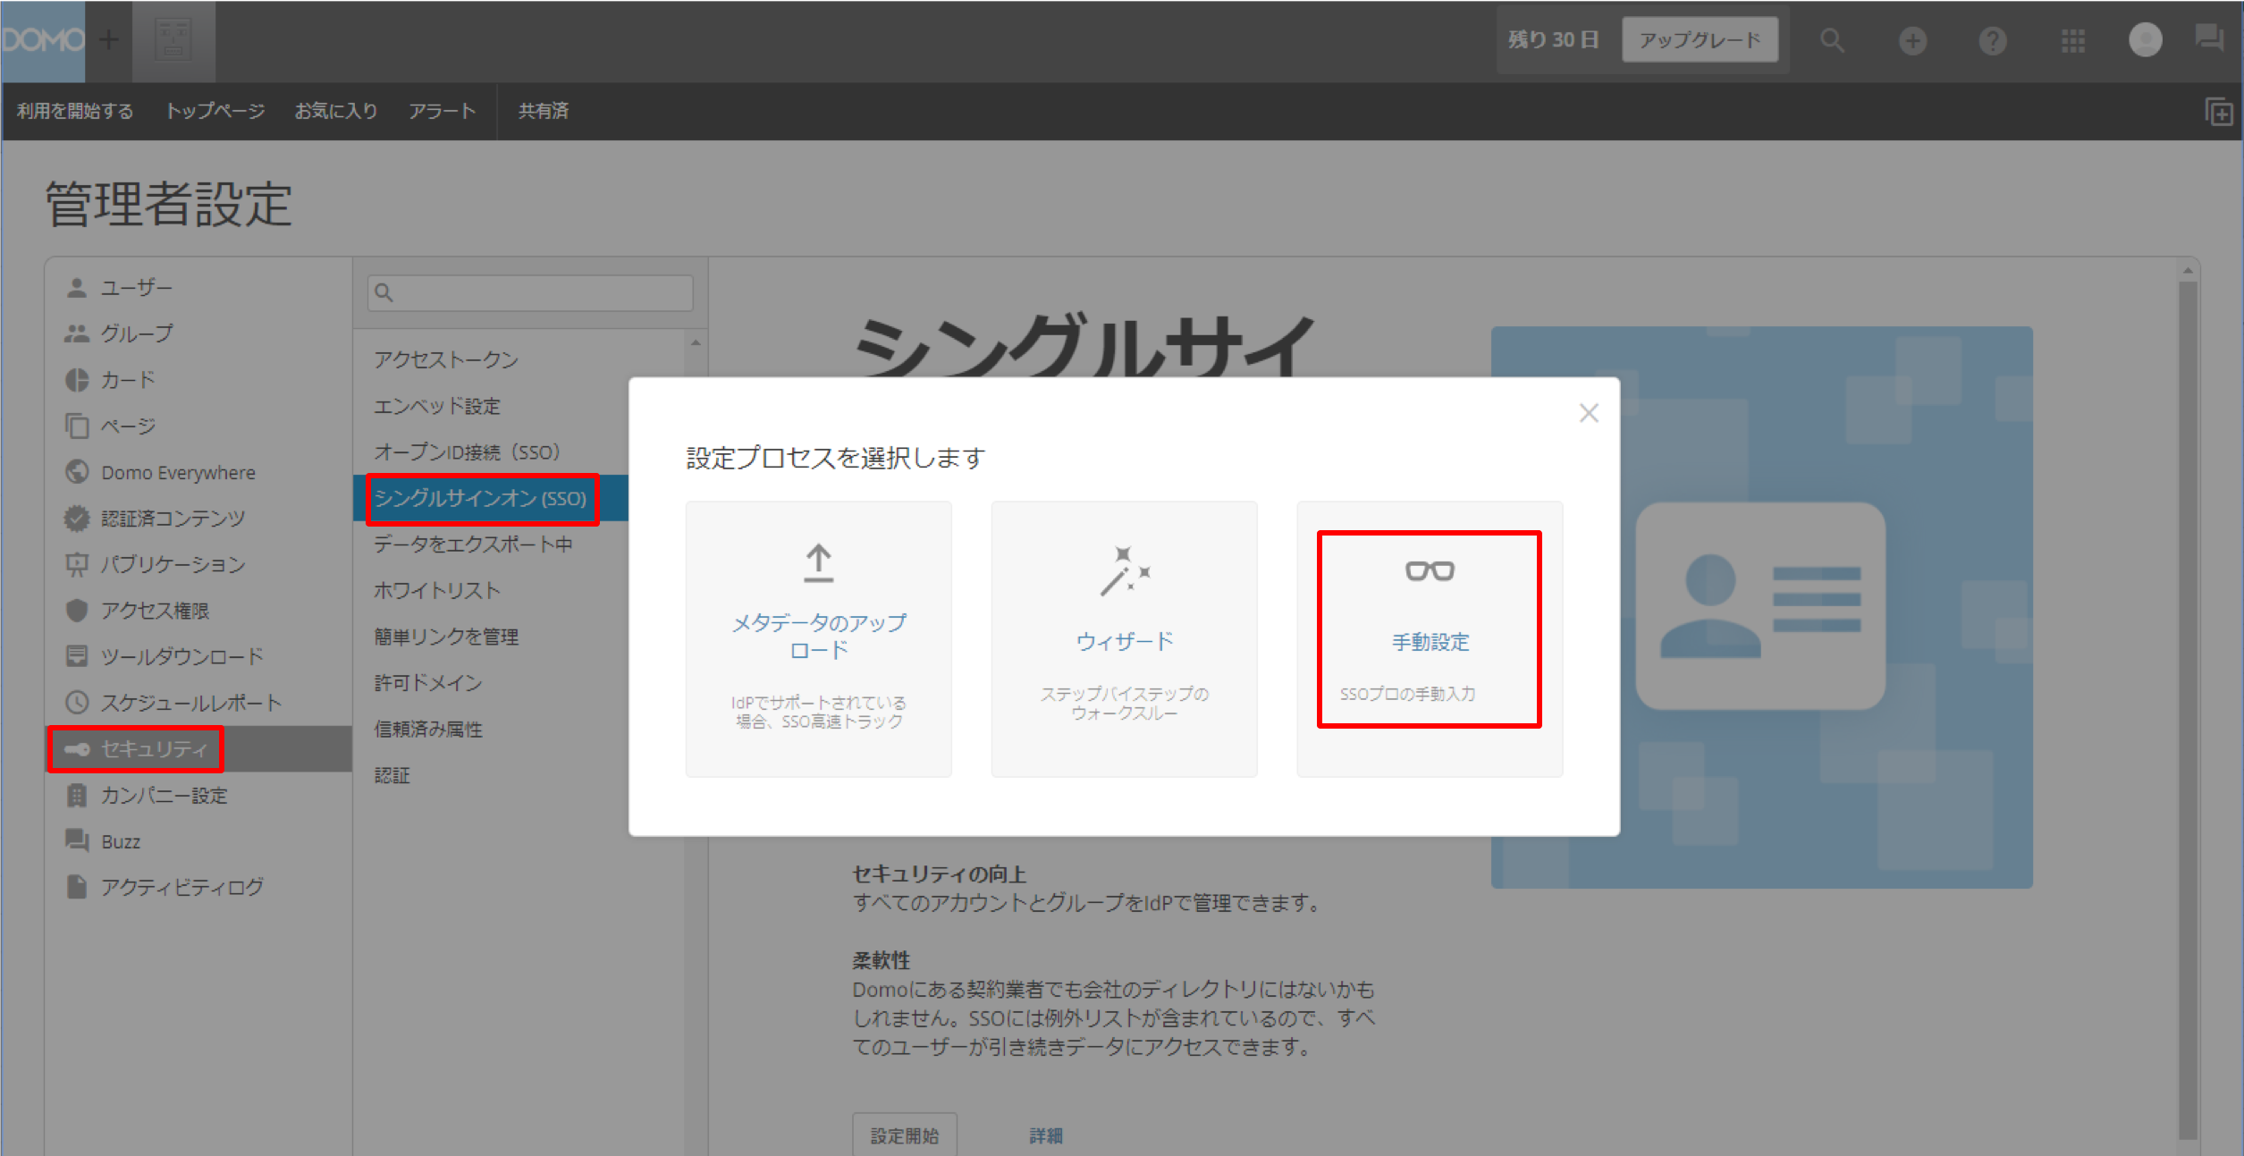Viewport: 2244px width, 1156px height.
Task: Click the globe icon beside Domo Everywhere
Action: point(77,471)
